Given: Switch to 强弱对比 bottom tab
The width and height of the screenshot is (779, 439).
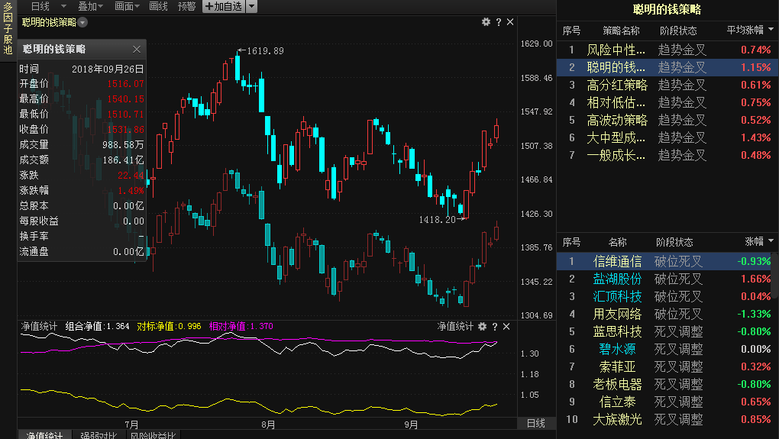Looking at the screenshot, I should point(99,434).
